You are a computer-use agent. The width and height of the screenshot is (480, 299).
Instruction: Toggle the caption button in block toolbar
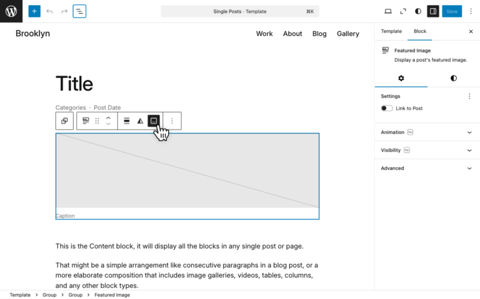(x=154, y=120)
